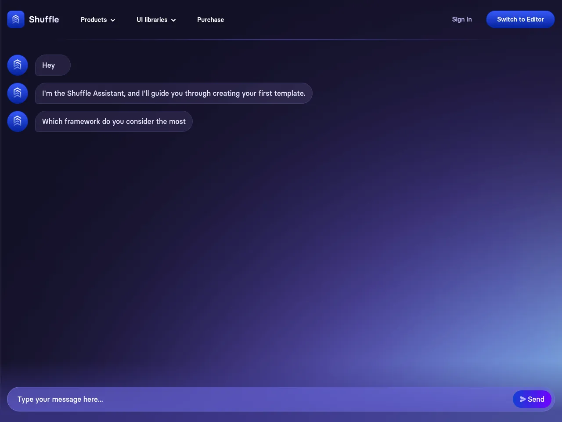Open the Products menu
Image resolution: width=562 pixels, height=422 pixels.
point(94,20)
